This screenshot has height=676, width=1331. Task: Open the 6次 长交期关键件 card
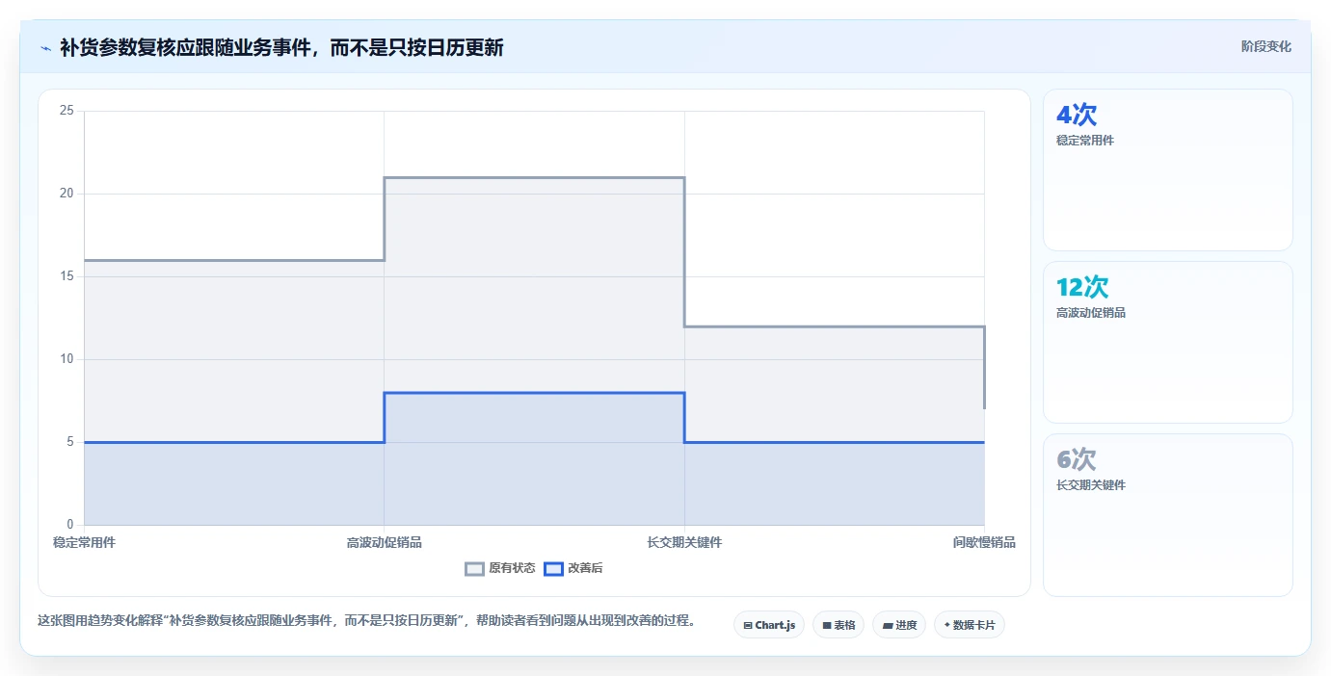1168,514
